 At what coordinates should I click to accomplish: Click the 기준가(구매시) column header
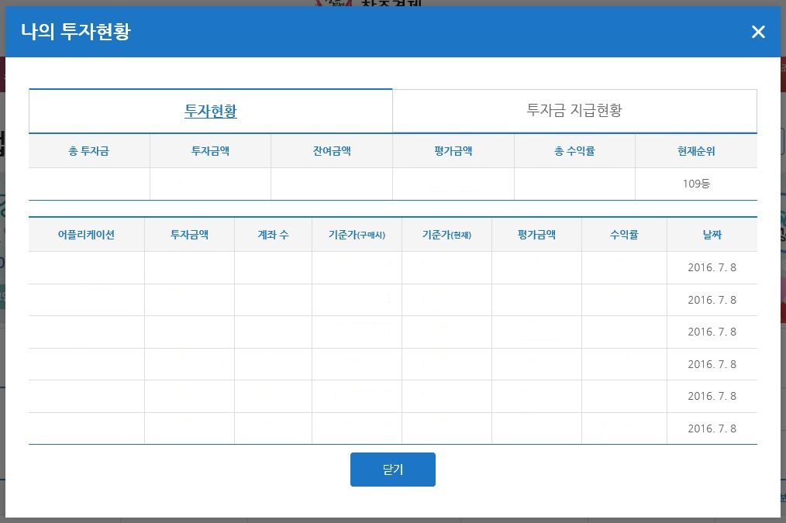click(357, 235)
